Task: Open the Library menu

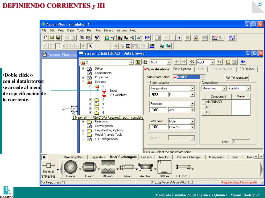Action: coord(108,30)
